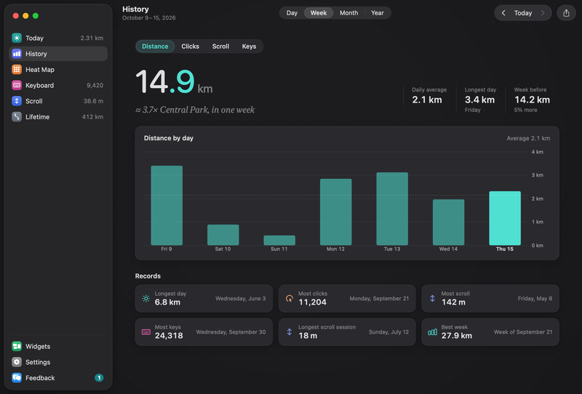The width and height of the screenshot is (582, 394).
Task: Open the Feedback chat icon
Action: click(17, 378)
